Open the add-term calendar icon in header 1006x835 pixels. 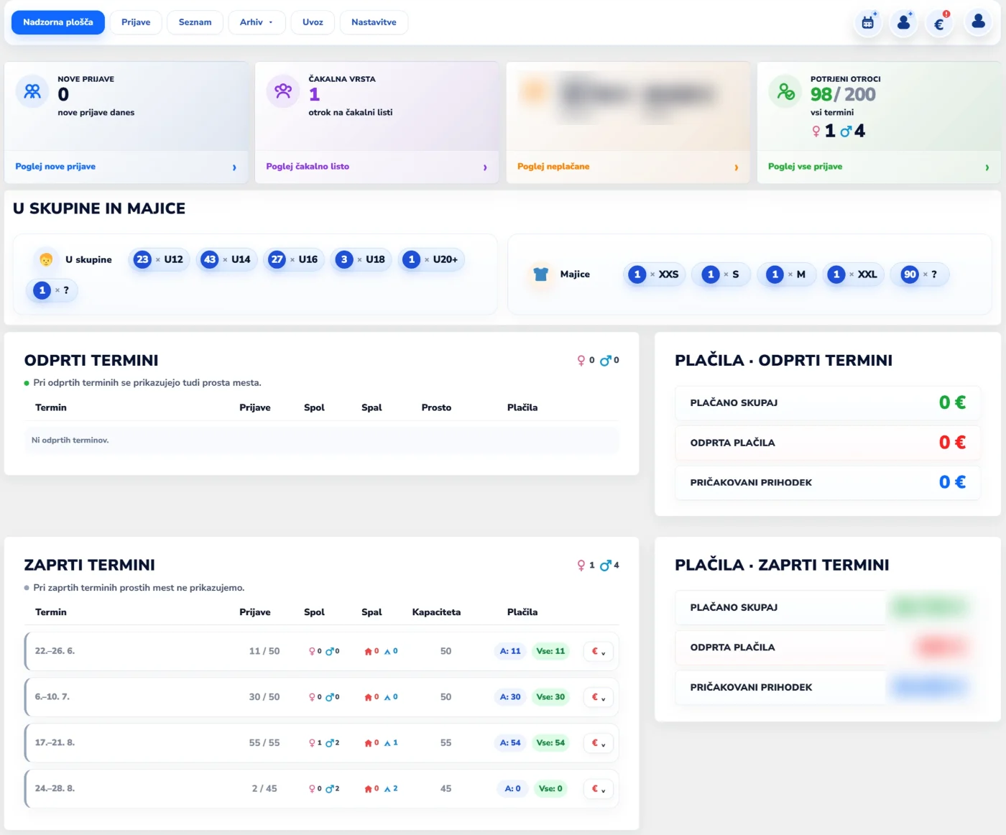coord(868,23)
